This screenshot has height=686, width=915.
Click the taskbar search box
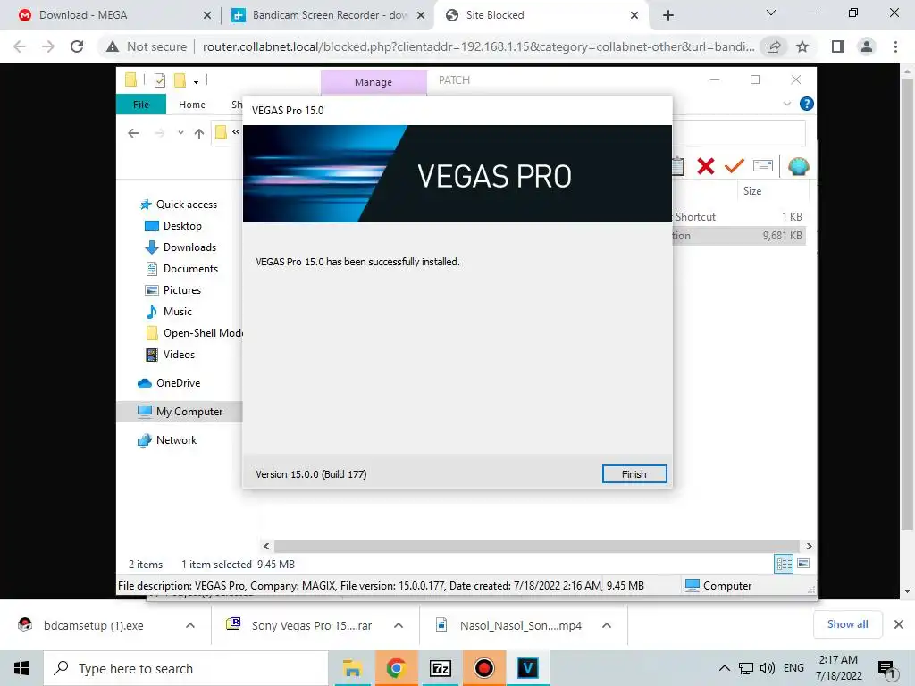click(x=186, y=668)
